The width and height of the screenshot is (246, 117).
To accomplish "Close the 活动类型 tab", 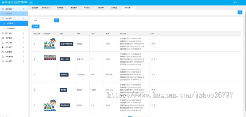I will [x=119, y=8].
